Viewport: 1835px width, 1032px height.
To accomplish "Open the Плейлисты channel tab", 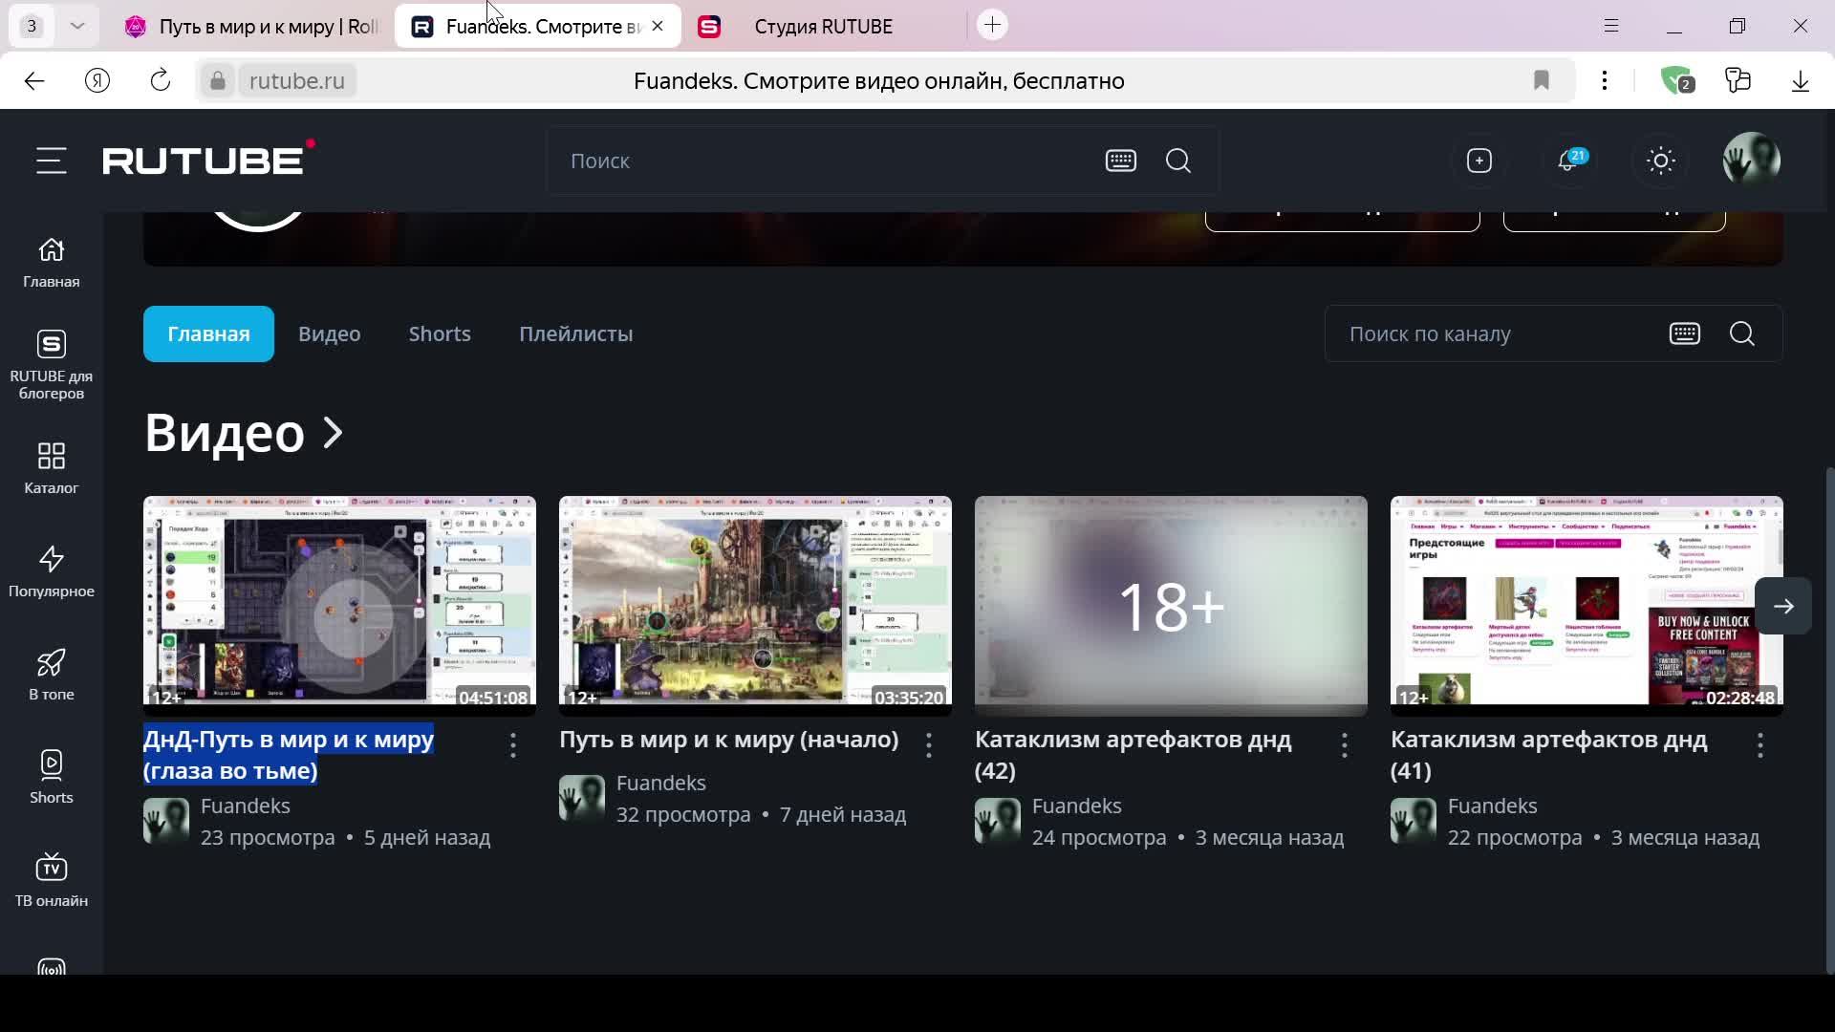I will (575, 333).
